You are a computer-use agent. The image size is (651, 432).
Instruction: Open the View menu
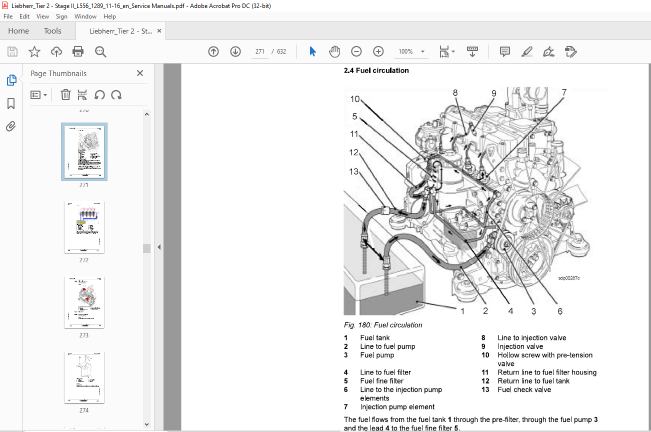point(43,17)
